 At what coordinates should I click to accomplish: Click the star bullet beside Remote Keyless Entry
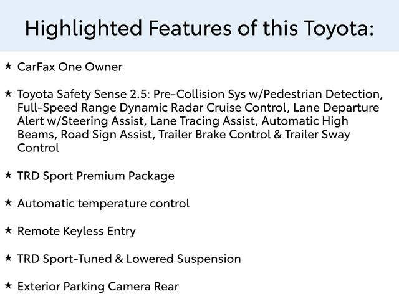click(x=8, y=230)
